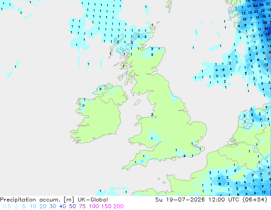Click the 100 legend value
Image resolution: width=271 pixels, height=210 pixels.
(94, 207)
